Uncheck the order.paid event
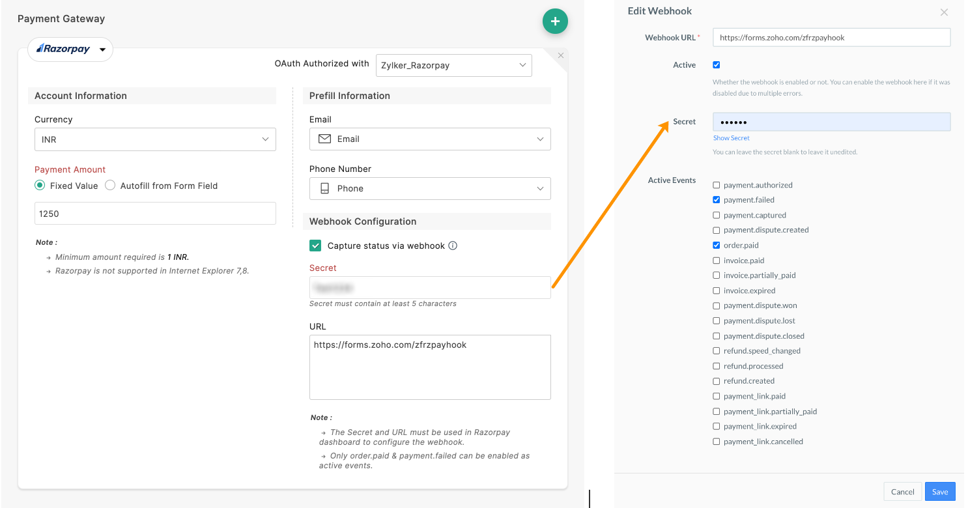Screen dimensions: 968x508 [x=717, y=246]
